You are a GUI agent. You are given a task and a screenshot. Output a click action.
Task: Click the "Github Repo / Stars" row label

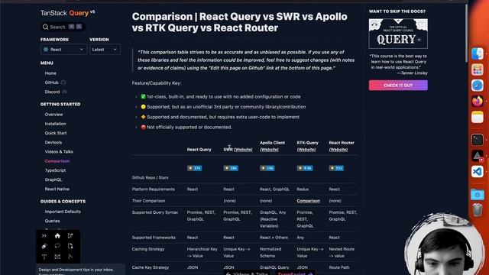tap(150, 178)
